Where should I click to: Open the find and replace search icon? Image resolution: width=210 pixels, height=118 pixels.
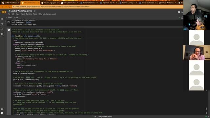point(2,24)
